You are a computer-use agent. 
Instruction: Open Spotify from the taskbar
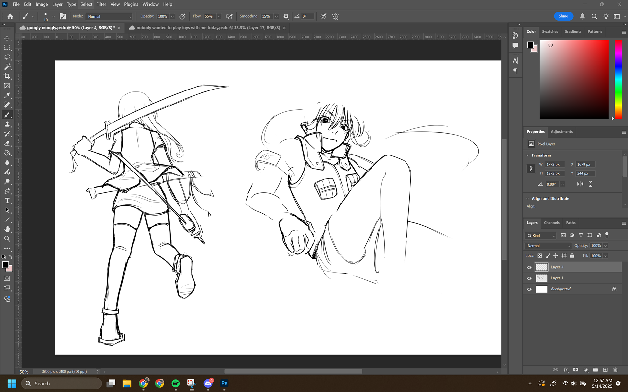[176, 383]
